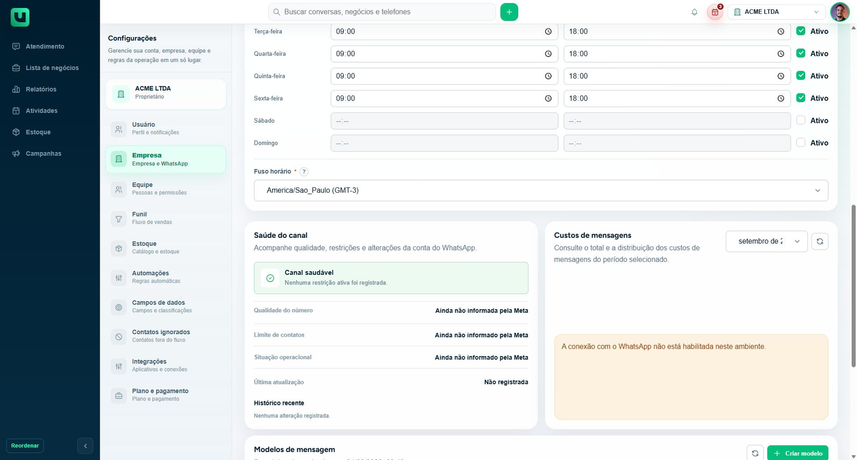
Task: Click the green app logo
Action: (20, 17)
